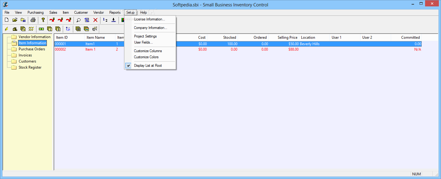Click the red arrow icon labeled C
Viewport: 441px width, 179px height.
tap(69, 20)
